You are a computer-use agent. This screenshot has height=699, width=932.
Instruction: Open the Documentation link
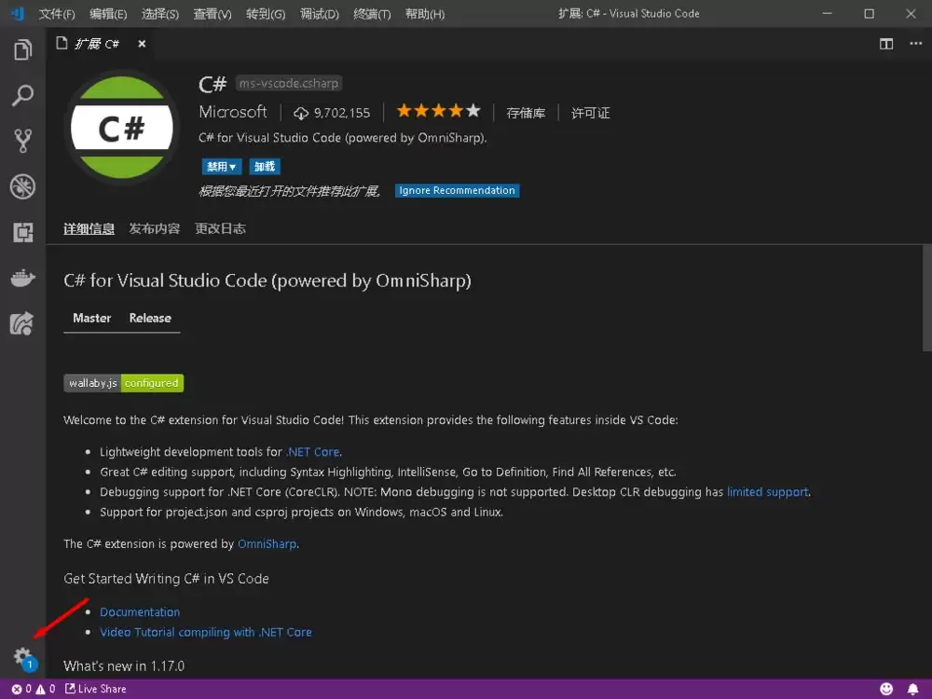point(140,611)
